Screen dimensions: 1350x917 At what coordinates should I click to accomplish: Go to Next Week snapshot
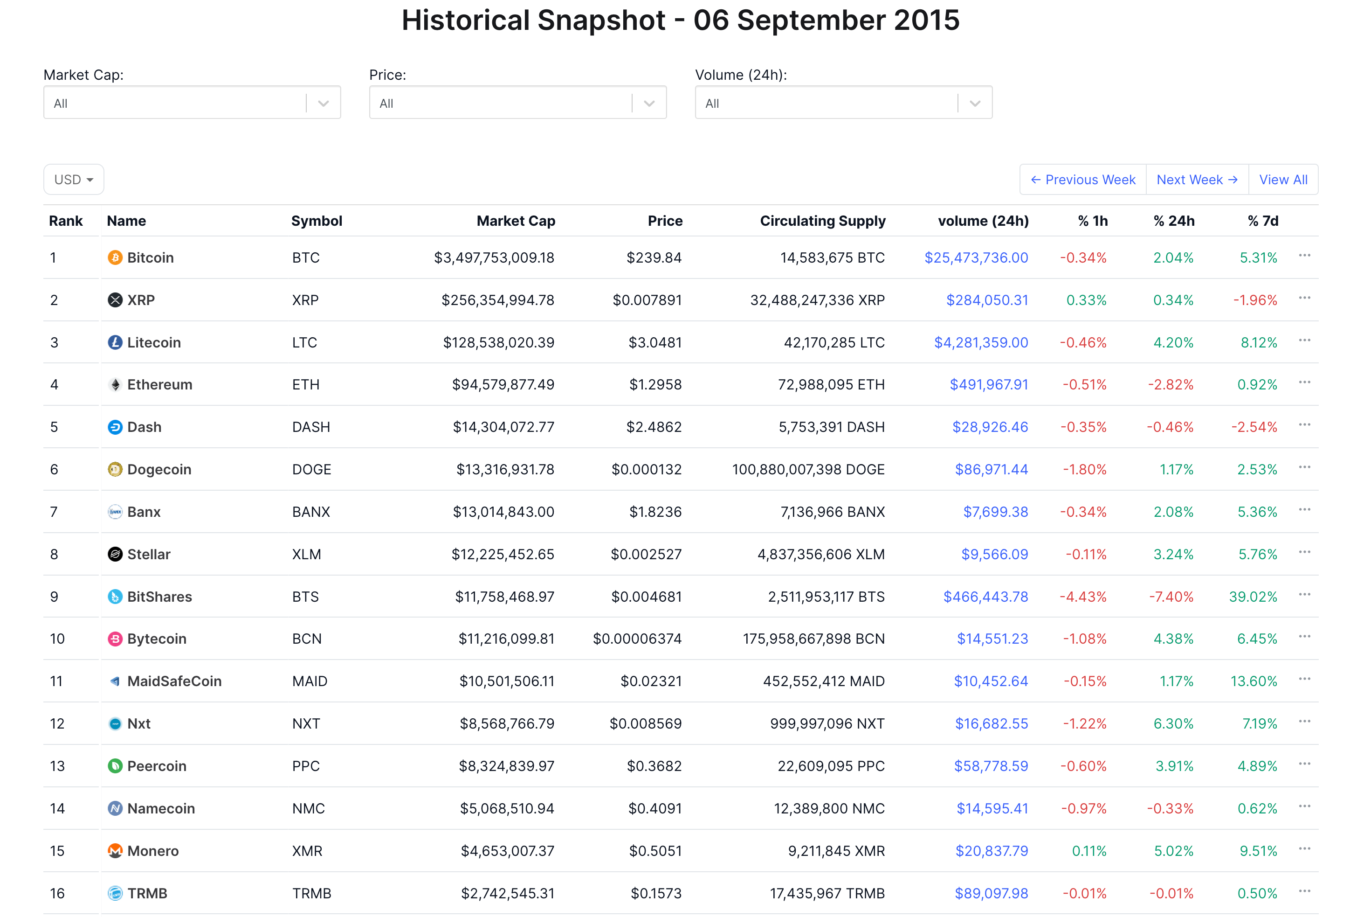pos(1197,180)
